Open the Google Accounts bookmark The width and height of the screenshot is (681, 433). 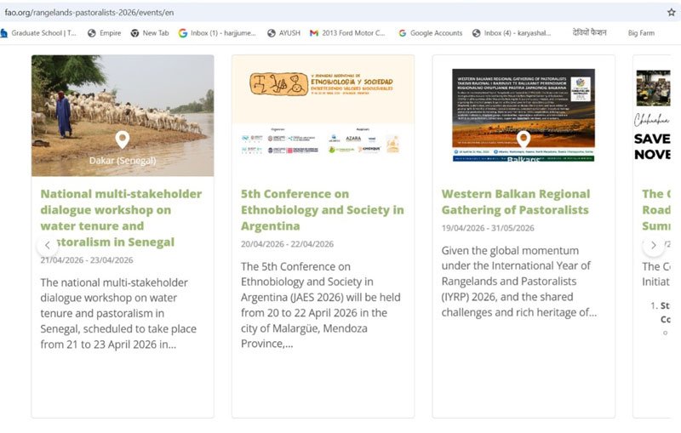tap(430, 33)
